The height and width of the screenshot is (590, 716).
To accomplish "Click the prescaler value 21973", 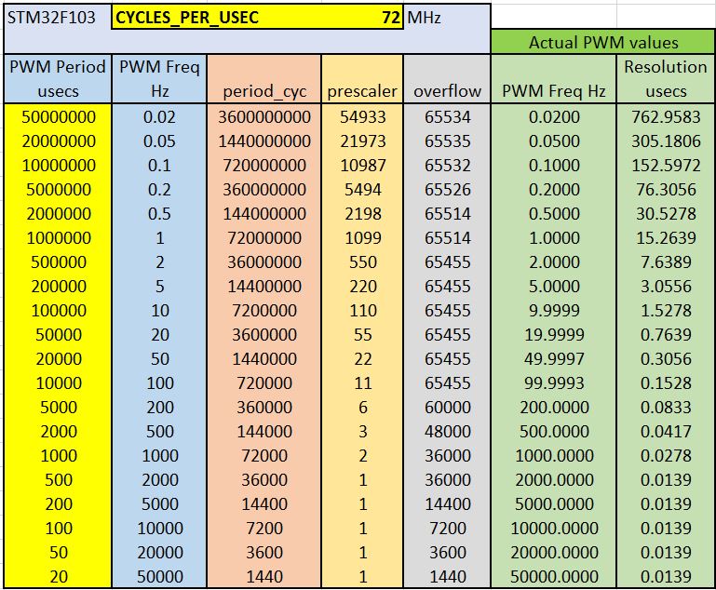I will pyautogui.click(x=362, y=141).
